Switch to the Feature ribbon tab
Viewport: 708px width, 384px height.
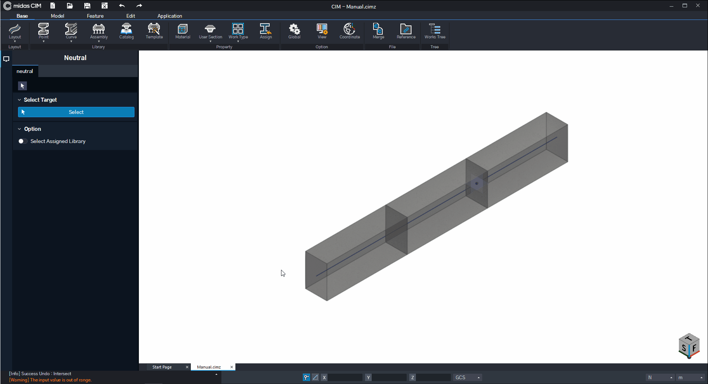[x=95, y=16]
